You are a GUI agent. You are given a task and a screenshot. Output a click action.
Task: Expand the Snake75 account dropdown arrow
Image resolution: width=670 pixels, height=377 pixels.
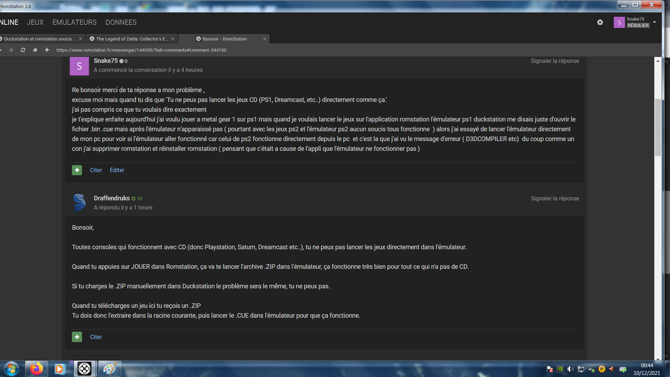pos(654,22)
